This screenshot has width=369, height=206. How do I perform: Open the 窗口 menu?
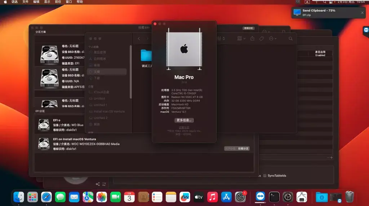(69, 2)
